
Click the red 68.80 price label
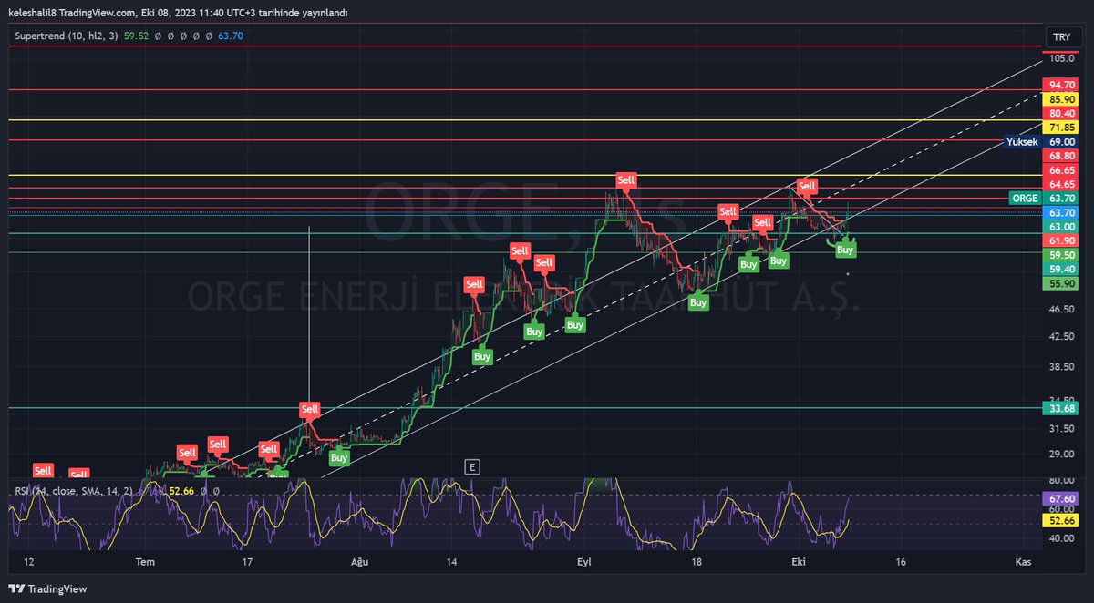click(x=1062, y=156)
